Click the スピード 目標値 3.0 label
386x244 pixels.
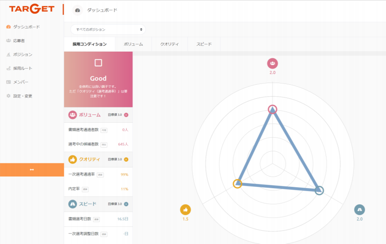click(115, 204)
